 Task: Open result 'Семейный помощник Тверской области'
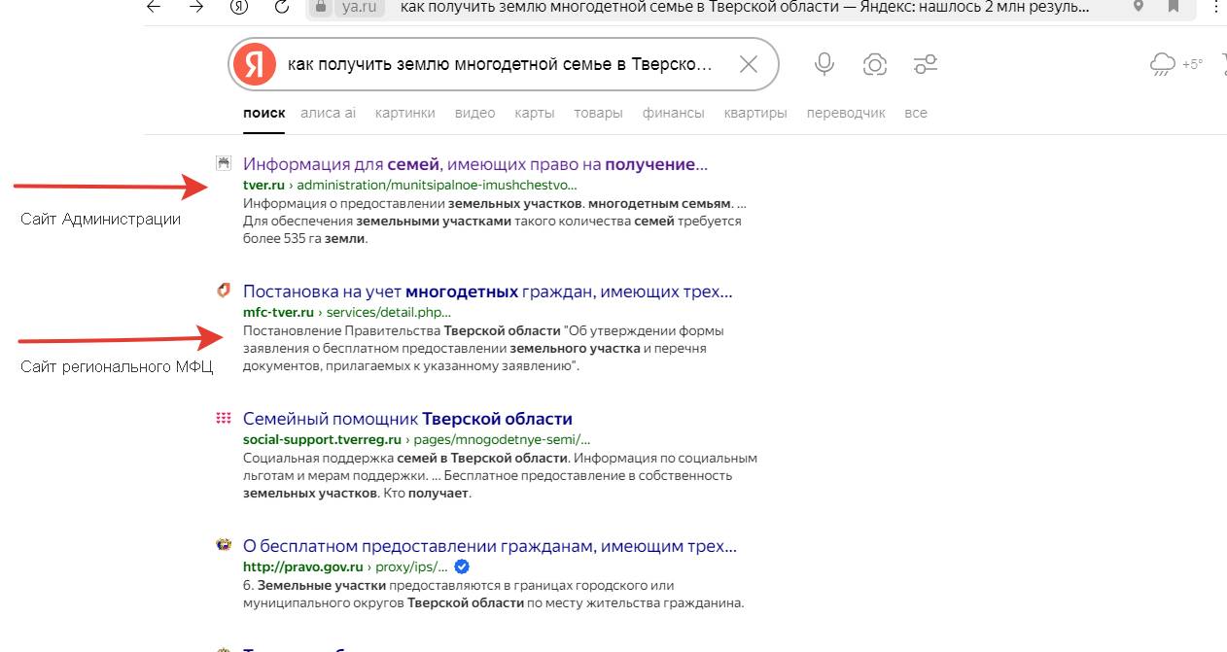pos(407,419)
